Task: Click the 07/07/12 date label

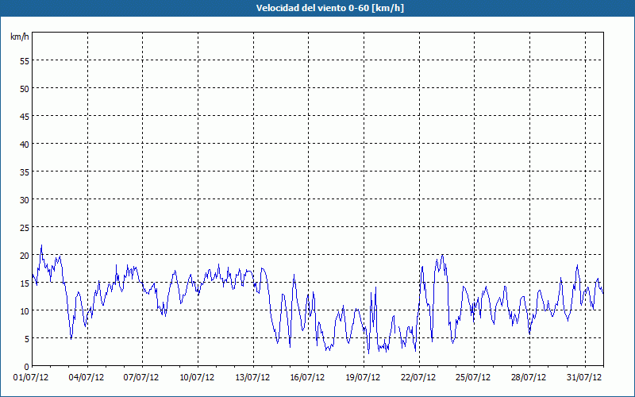Action: tap(141, 378)
